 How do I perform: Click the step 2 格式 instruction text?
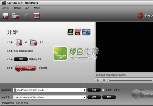point(20,51)
